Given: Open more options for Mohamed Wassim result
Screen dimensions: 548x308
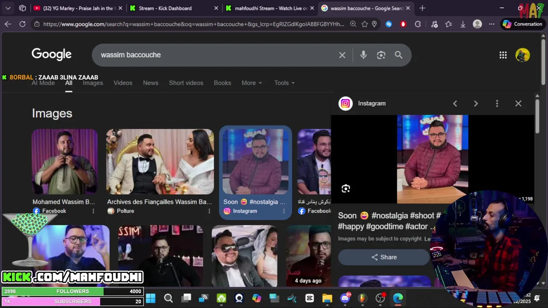Looking at the screenshot, I should pos(93,211).
